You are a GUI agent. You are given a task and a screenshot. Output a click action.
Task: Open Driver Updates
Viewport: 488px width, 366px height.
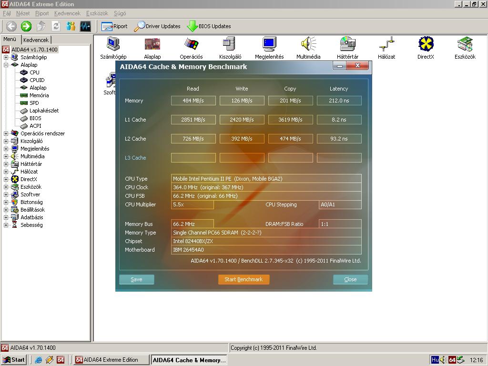tap(157, 27)
